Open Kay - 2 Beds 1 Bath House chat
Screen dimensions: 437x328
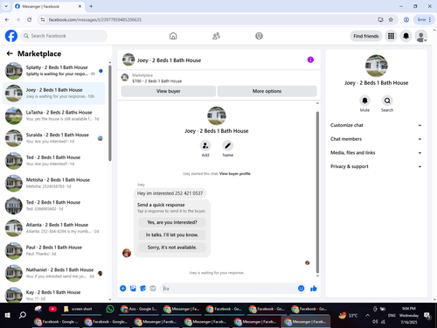[54, 295]
